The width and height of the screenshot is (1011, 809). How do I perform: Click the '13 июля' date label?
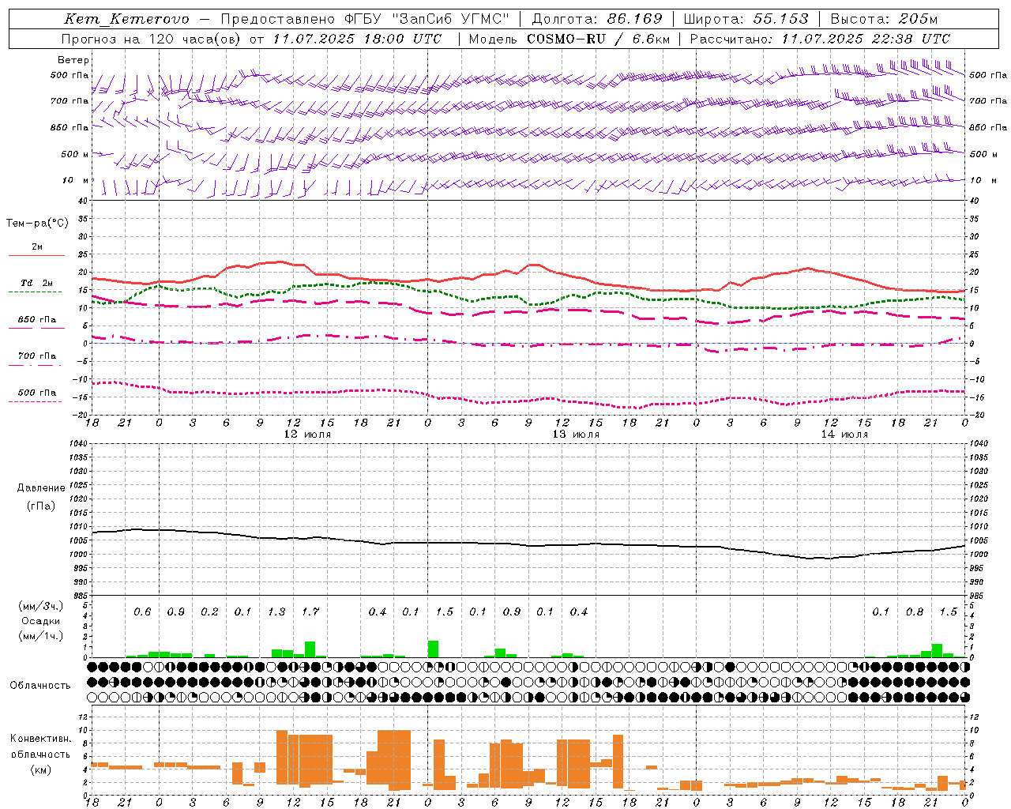point(576,435)
